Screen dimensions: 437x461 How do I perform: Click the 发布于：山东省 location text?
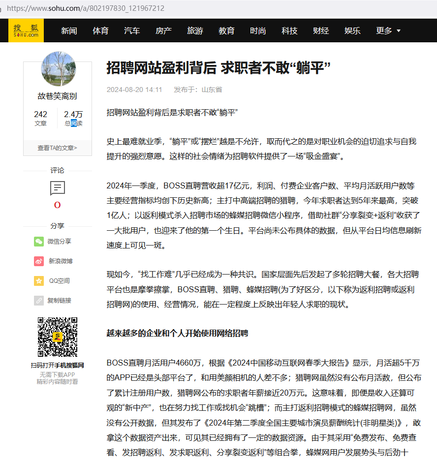point(198,90)
